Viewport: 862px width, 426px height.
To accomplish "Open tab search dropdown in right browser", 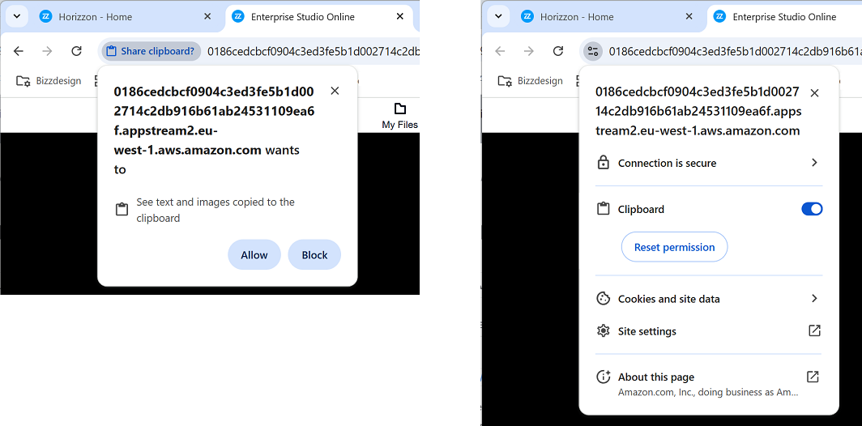I will point(498,16).
